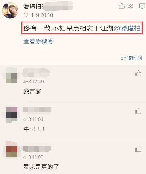The image size is (146, 174).
Task: Like the comment saying 牛b!!!
Action: (138, 111)
